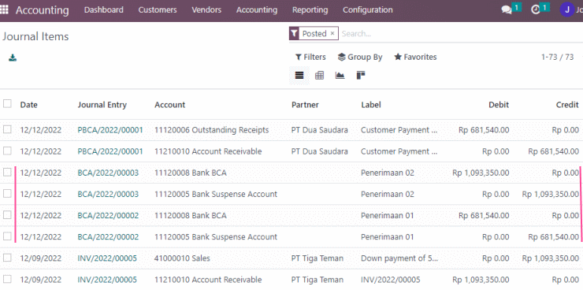Viewport: 583px width, 290px height.
Task: Remove the Posted filter tag
Action: click(332, 33)
